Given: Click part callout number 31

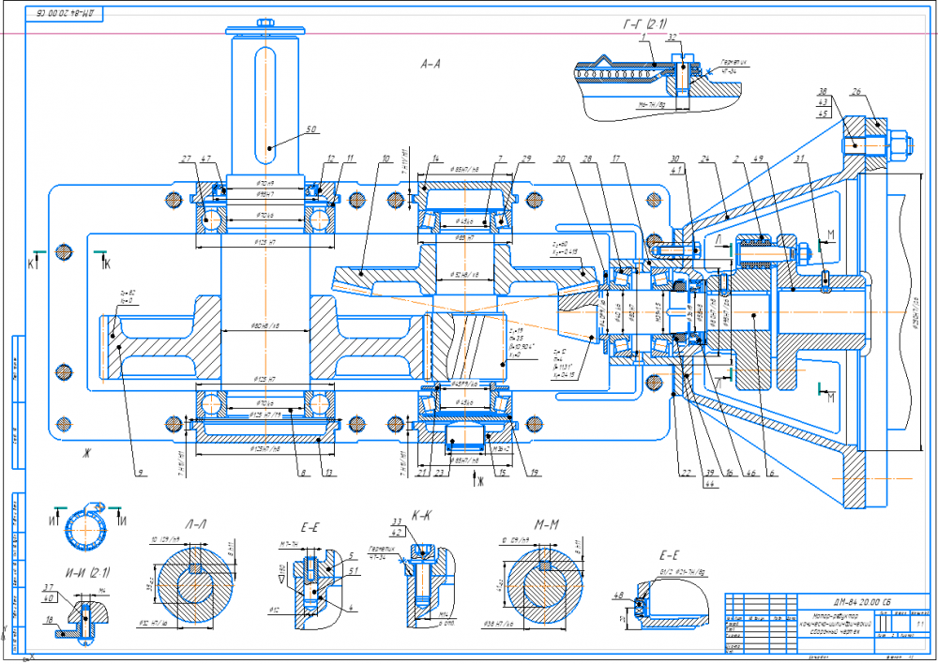Looking at the screenshot, I should click(799, 158).
